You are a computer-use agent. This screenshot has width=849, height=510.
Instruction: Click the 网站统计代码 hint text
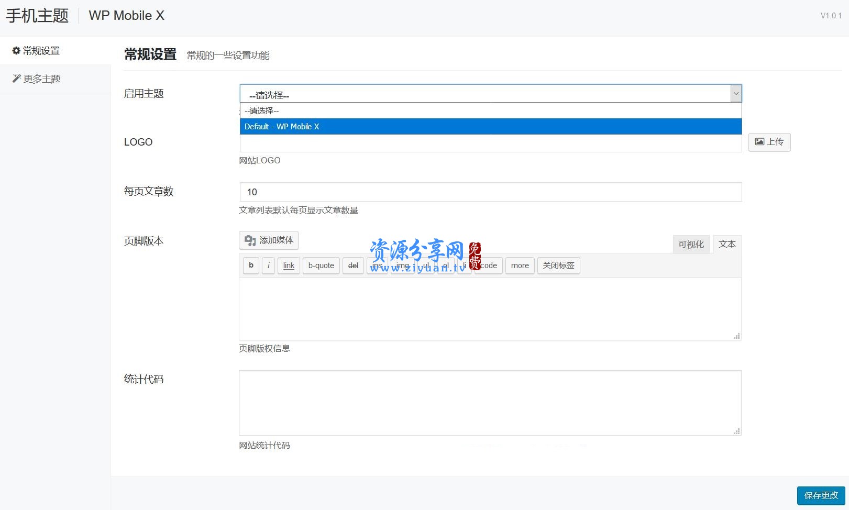[x=264, y=446]
